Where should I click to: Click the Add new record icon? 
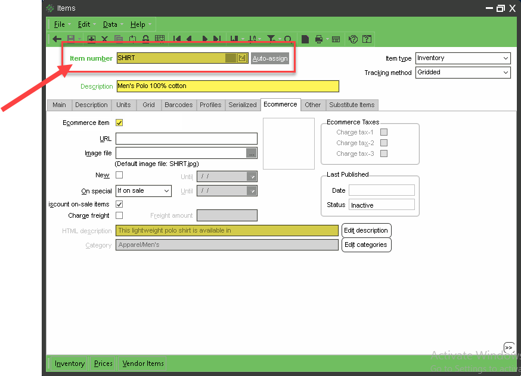pos(91,39)
